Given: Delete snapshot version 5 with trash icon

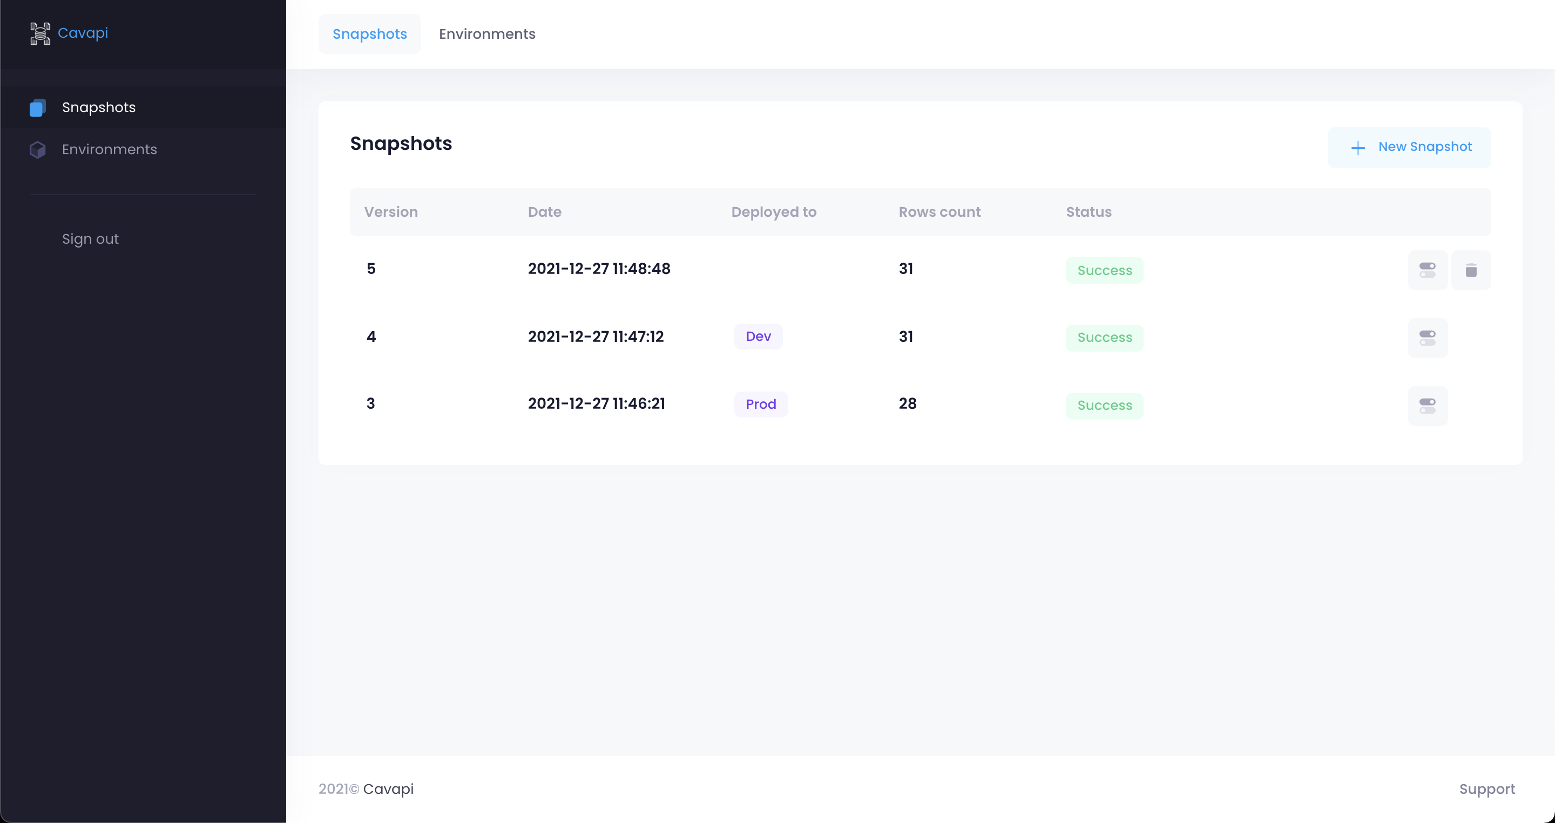Looking at the screenshot, I should (x=1470, y=270).
